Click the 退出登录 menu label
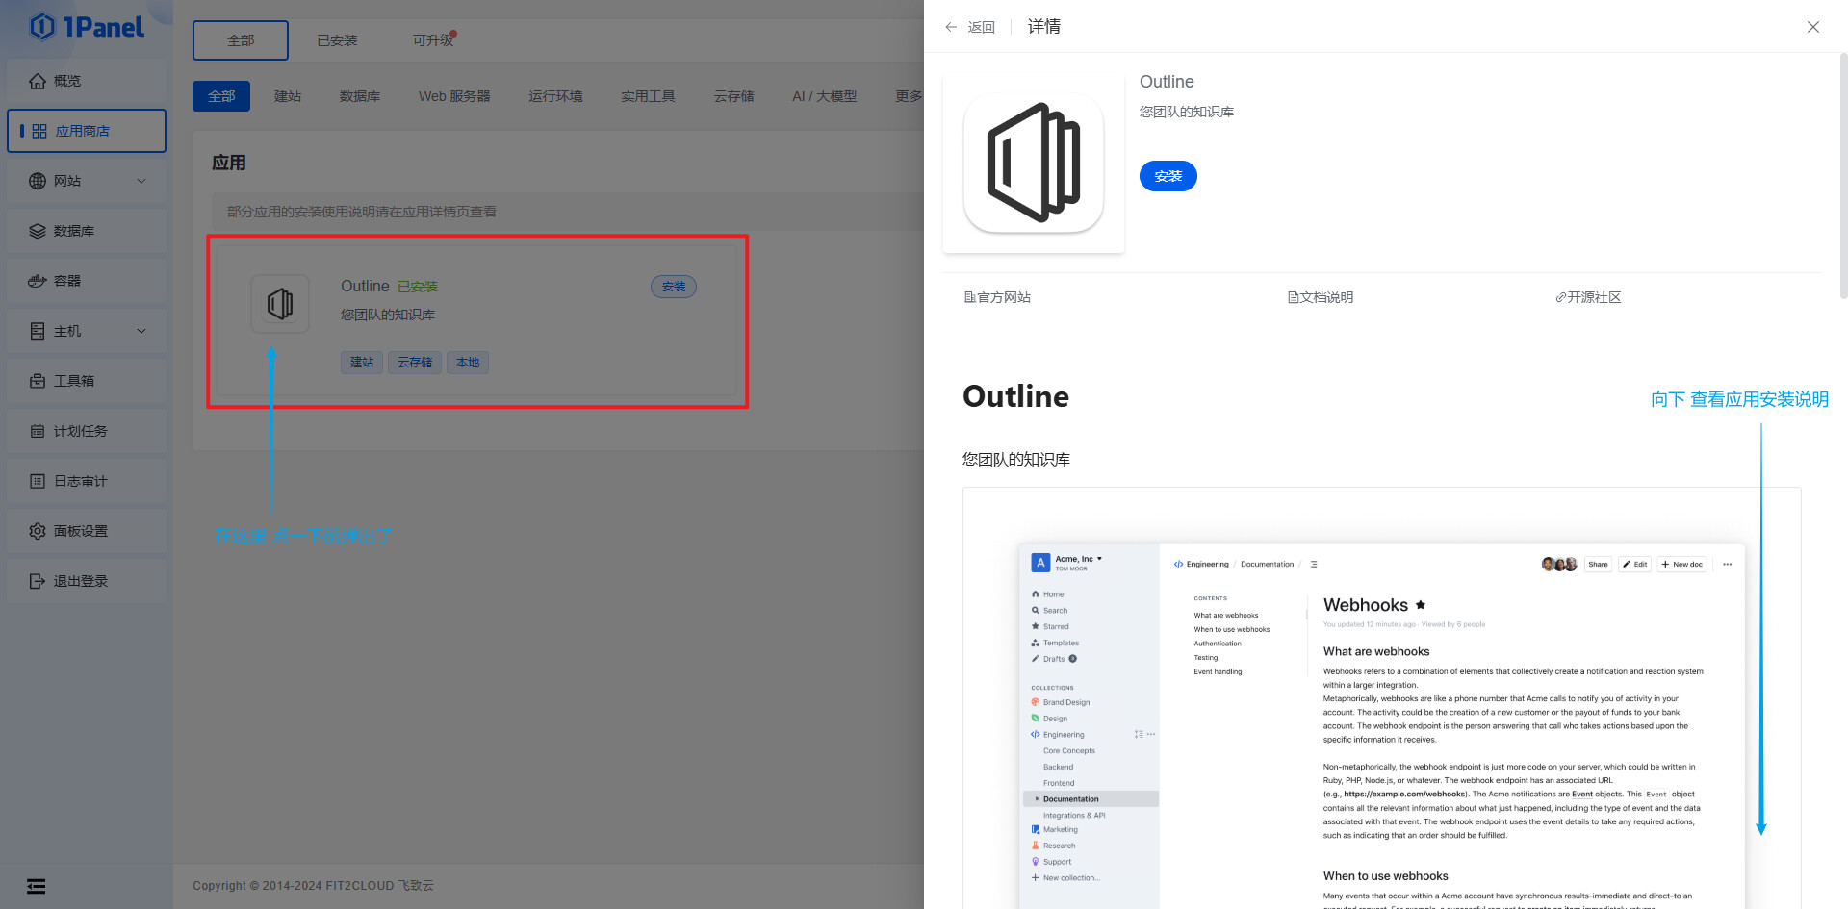Viewport: 1848px width, 909px height. tap(81, 581)
